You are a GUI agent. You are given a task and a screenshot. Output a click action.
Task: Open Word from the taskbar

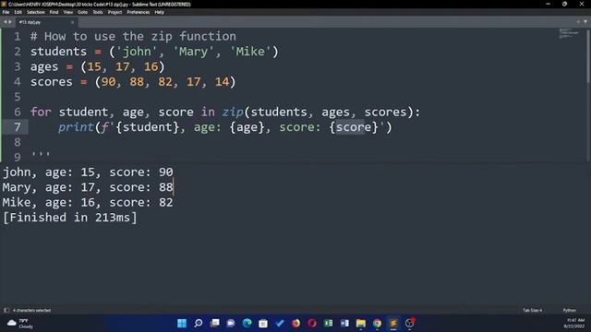(344, 323)
